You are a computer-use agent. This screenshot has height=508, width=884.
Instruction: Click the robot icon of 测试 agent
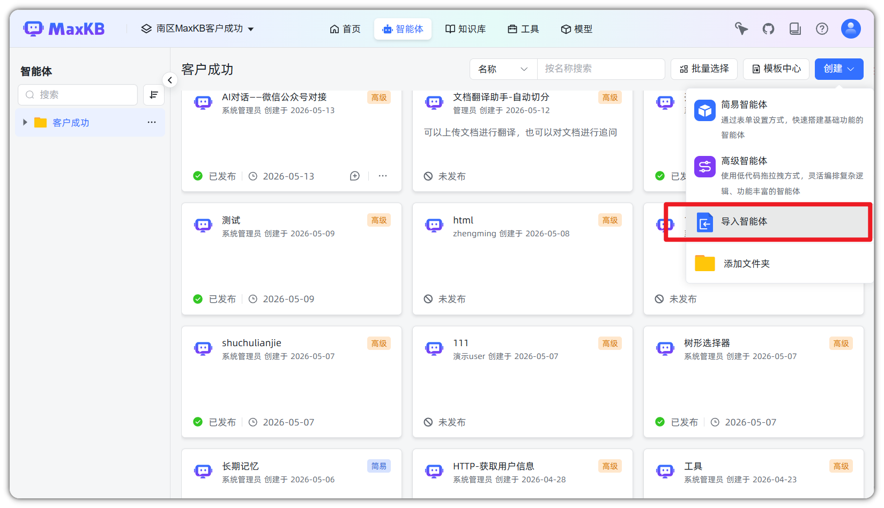[x=203, y=225]
